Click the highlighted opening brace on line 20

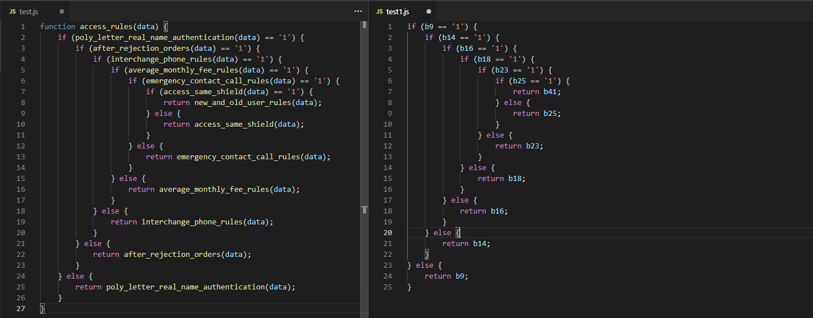(458, 233)
